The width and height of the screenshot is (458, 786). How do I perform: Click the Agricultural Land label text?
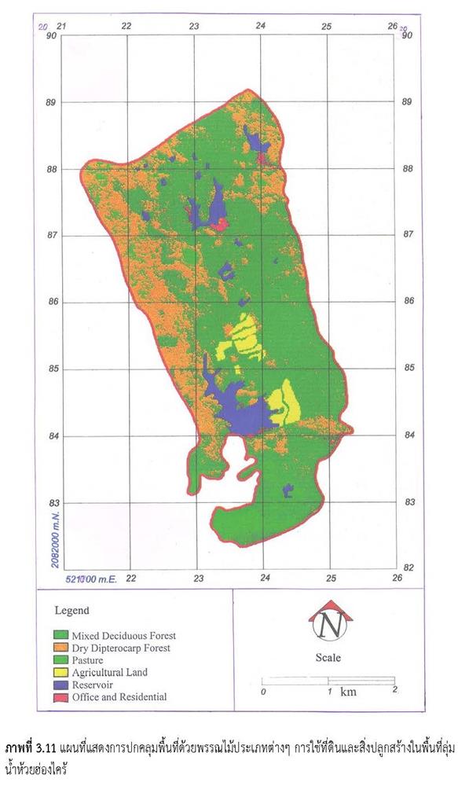point(110,673)
